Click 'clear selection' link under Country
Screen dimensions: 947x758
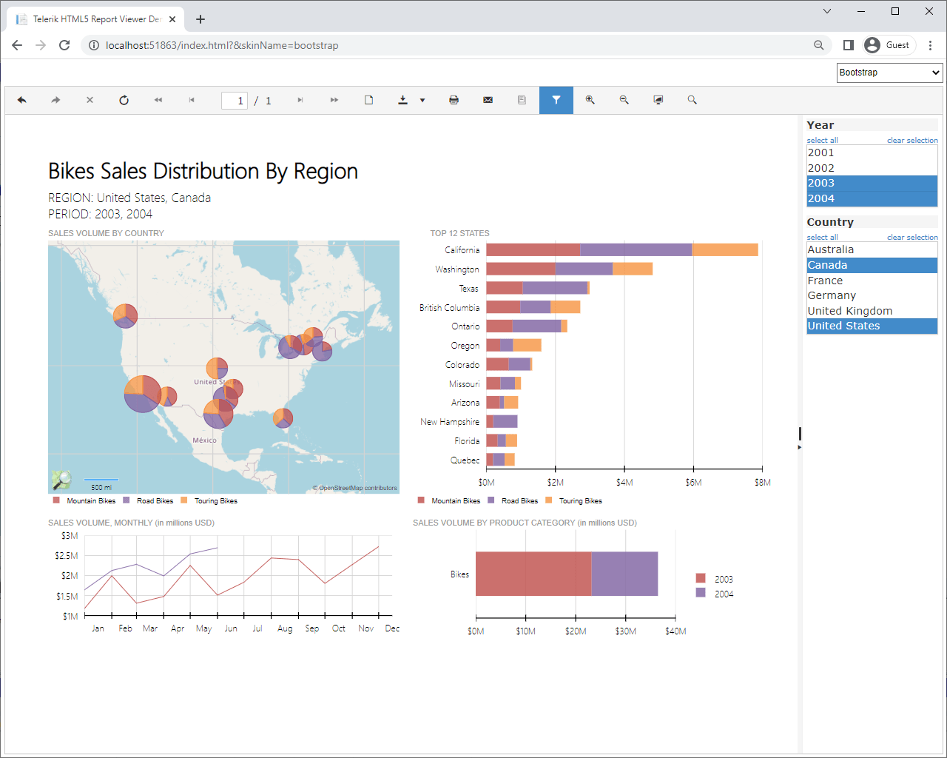tap(912, 238)
